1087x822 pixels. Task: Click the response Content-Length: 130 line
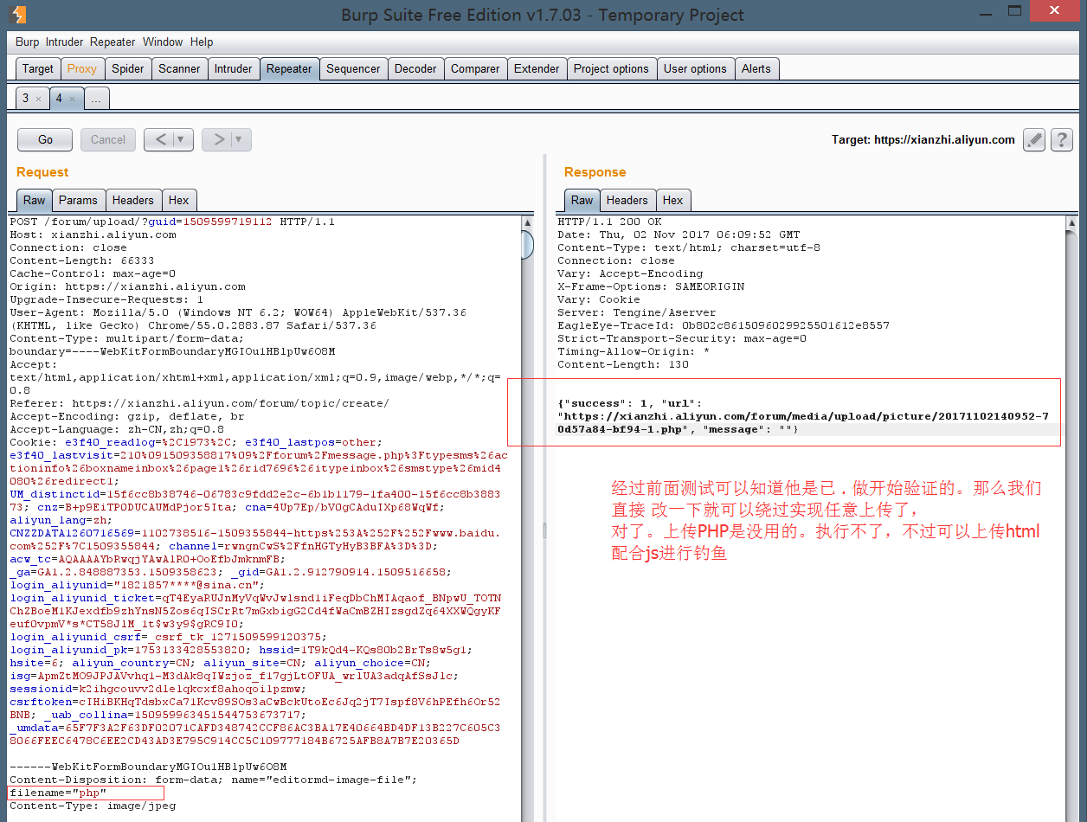pyautogui.click(x=623, y=364)
